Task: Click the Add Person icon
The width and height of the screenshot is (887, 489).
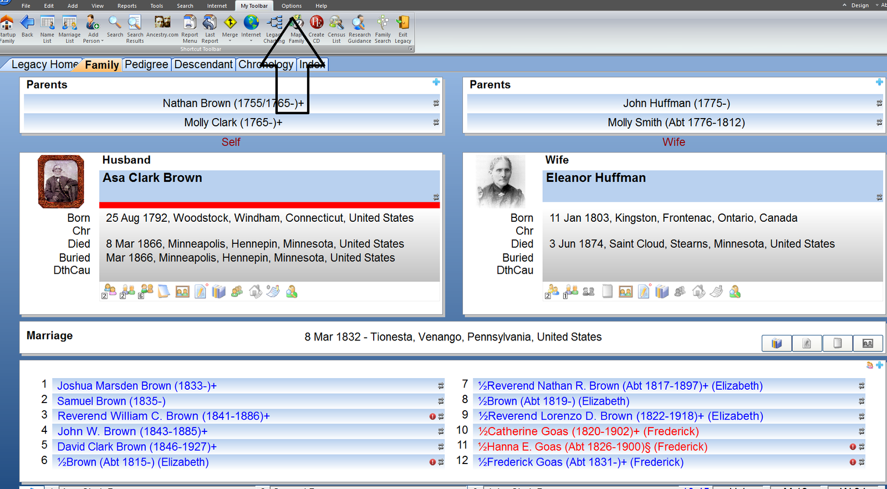Action: 93,23
